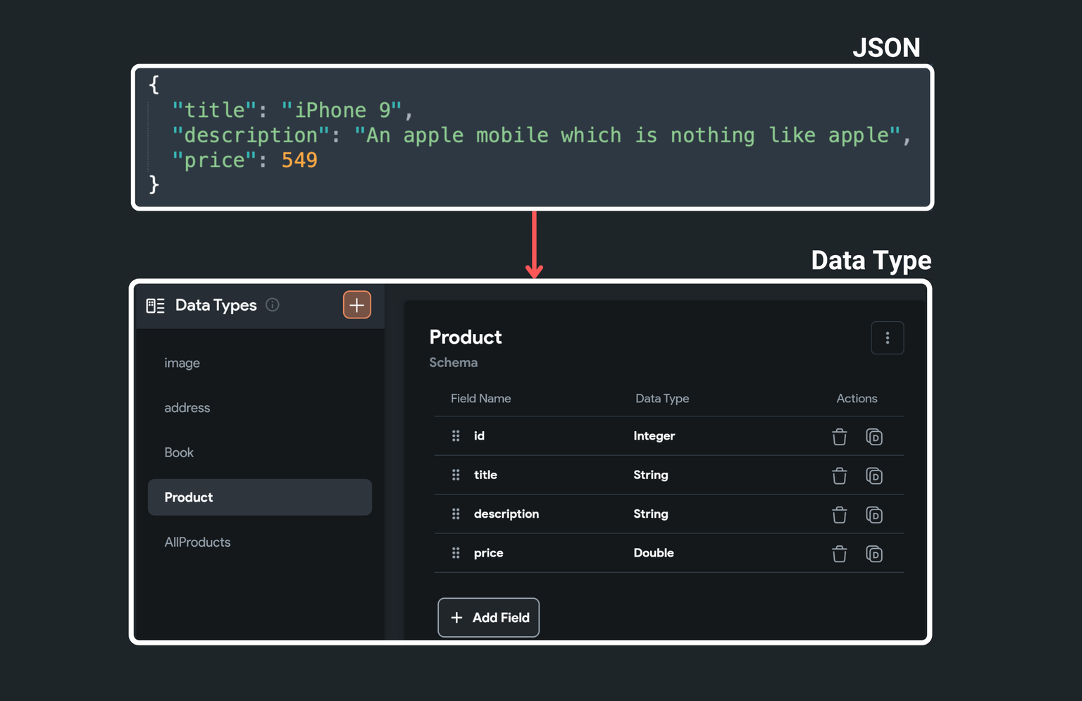This screenshot has height=701, width=1082.
Task: Delete the title field via trash icon
Action: click(839, 476)
